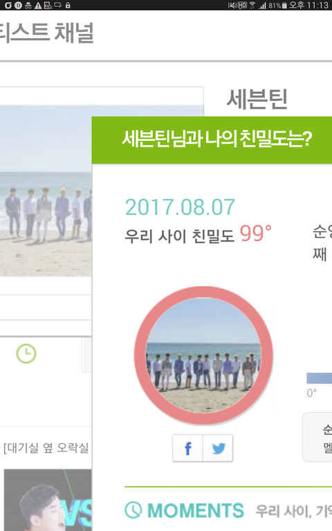Click the green clock icon tab
Image resolution: width=332 pixels, height=531 pixels.
click(x=26, y=353)
